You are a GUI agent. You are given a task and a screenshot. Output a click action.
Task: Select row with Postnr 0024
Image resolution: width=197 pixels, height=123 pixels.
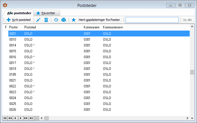(99, 98)
